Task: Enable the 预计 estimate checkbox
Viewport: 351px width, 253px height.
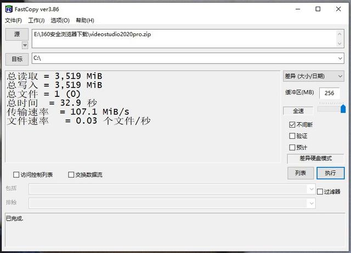Action: point(292,147)
